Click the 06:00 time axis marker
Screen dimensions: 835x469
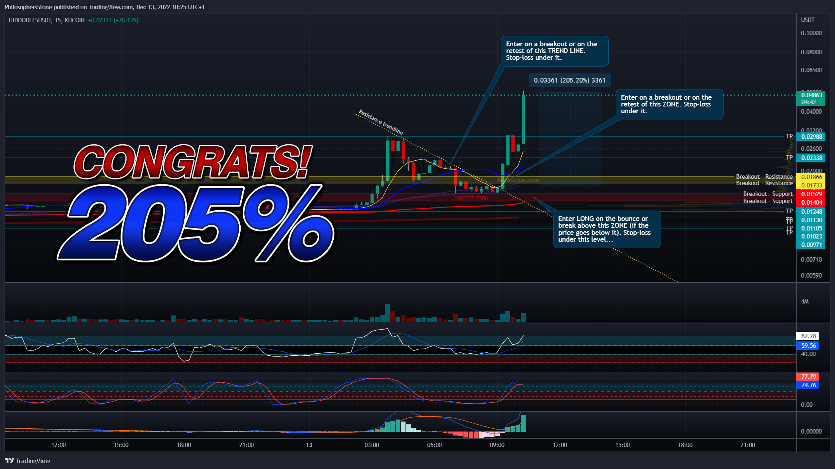(435, 445)
